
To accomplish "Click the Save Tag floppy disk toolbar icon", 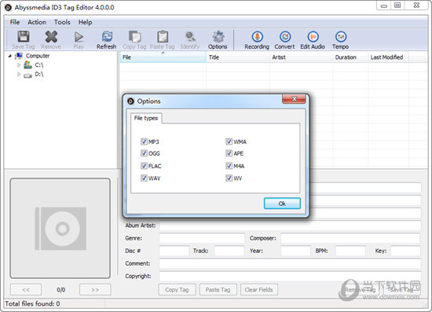I will pyautogui.click(x=24, y=37).
